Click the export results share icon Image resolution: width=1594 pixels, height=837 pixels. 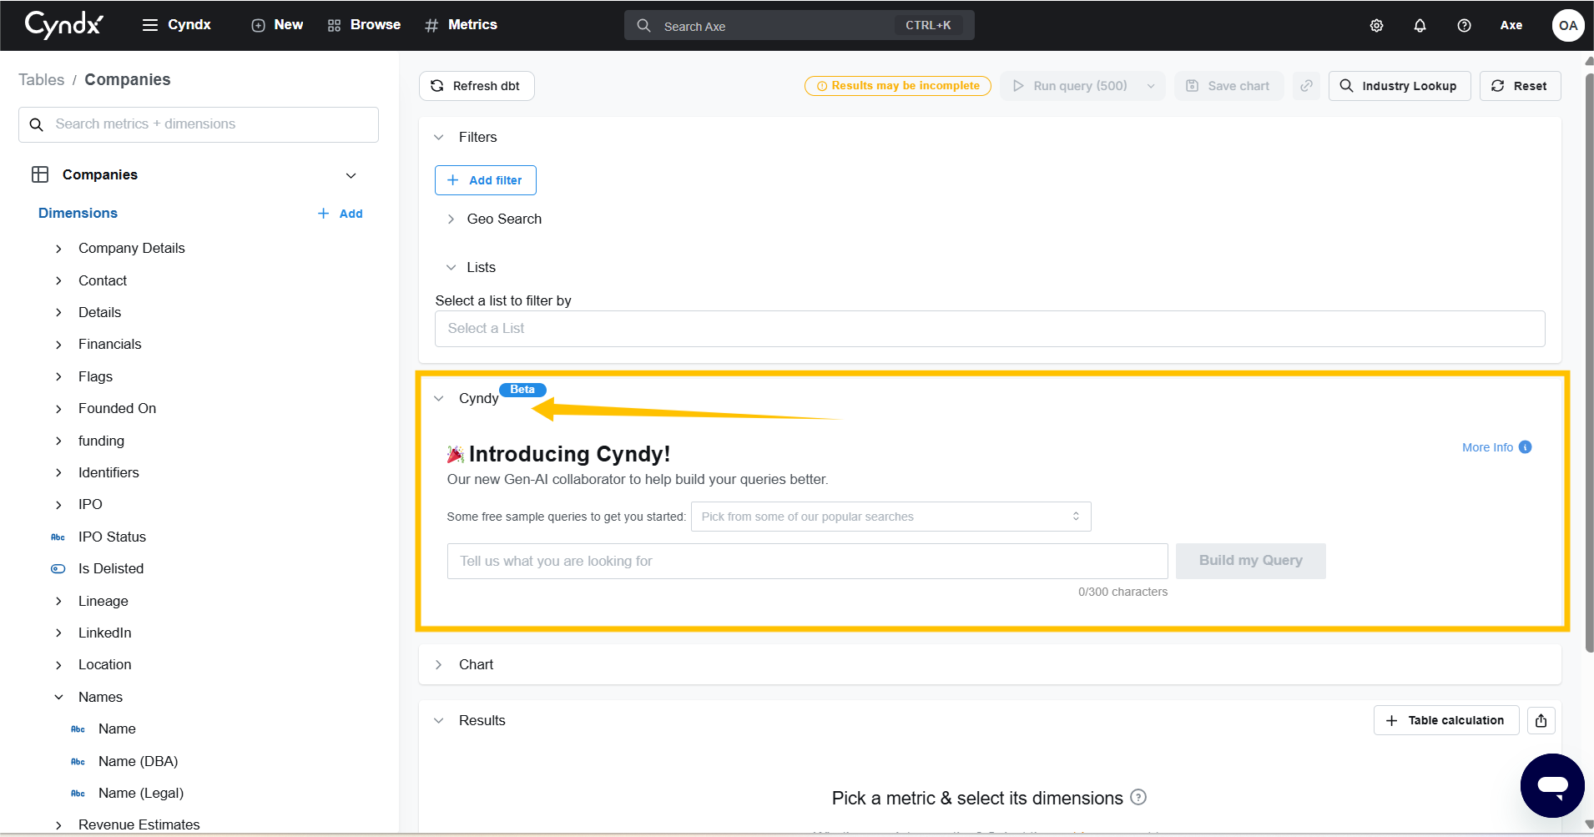[1541, 720]
